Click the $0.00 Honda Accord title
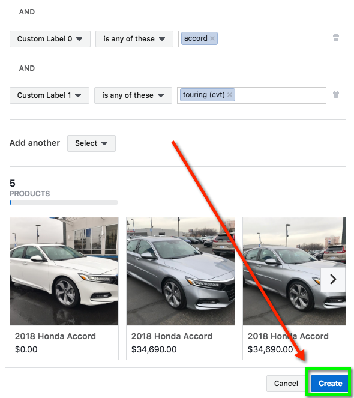Viewport: 354px width, 398px height. [x=55, y=336]
